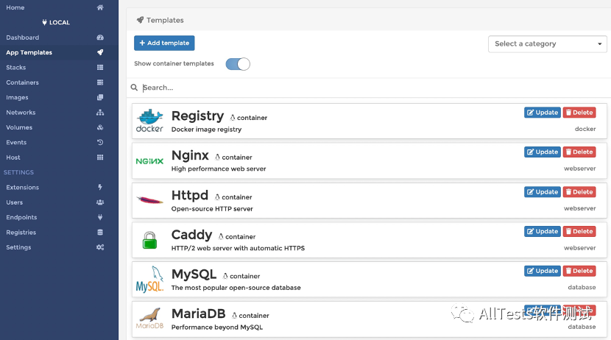The width and height of the screenshot is (611, 340).
Task: Click the MySQL dolphin logo
Action: pyautogui.click(x=149, y=279)
